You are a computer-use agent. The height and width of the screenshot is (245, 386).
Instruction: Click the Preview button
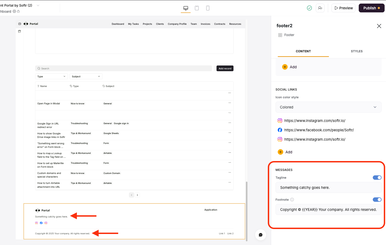(344, 8)
